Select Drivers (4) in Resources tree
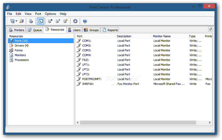Viewport: 222px width, 140px height. (x=21, y=46)
